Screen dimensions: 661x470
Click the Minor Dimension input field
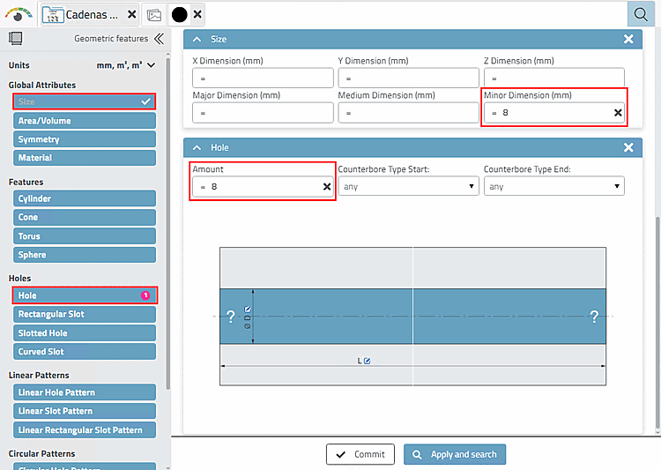click(554, 113)
